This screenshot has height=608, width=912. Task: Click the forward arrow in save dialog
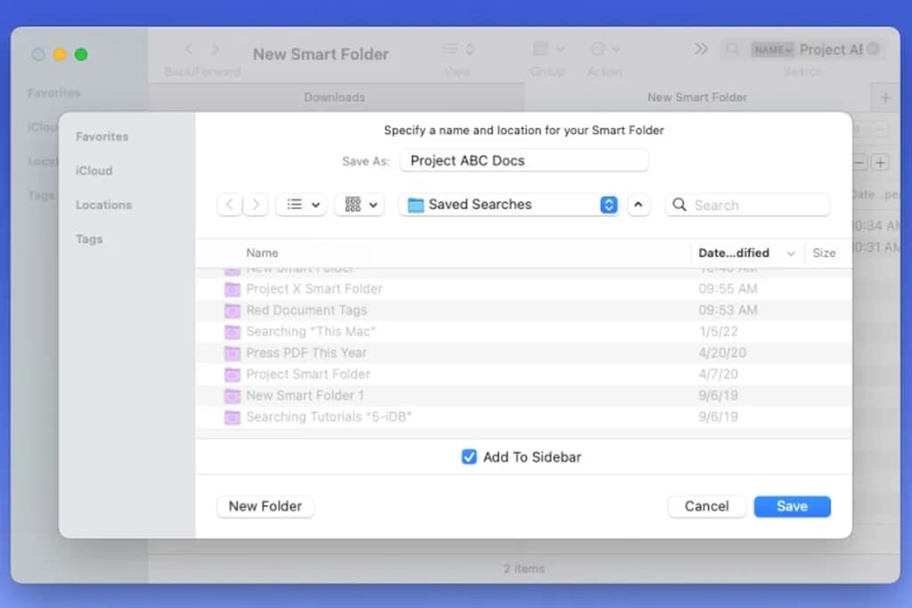(x=256, y=205)
